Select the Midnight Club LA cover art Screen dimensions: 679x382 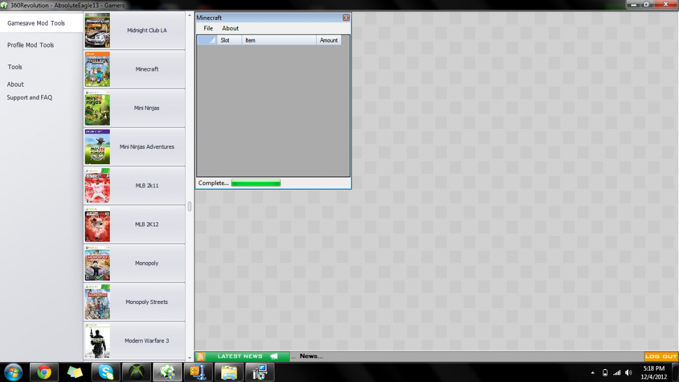point(97,31)
